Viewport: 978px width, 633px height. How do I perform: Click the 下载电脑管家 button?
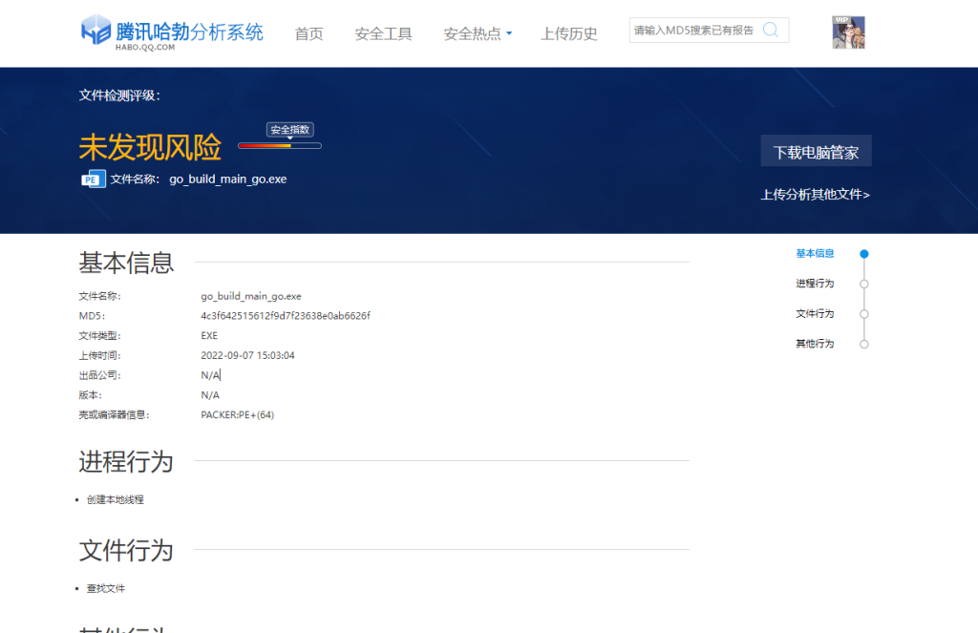coord(817,150)
